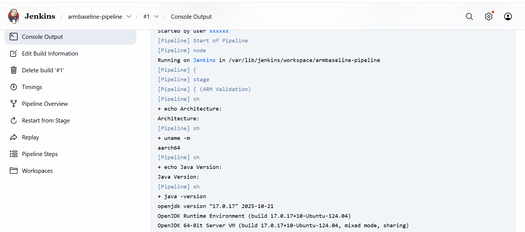Image resolution: width=525 pixels, height=232 pixels.
Task: Open armbaseline-pipeline breadcrumb link
Action: point(95,16)
